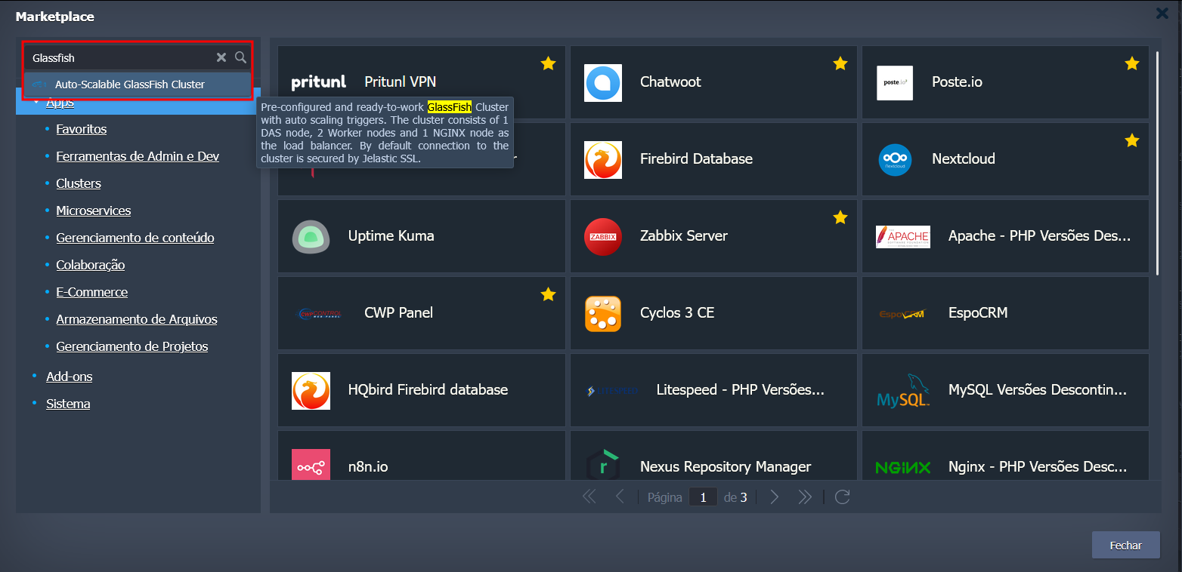Viewport: 1182px width, 572px height.
Task: Open Favoritos category
Action: point(81,129)
